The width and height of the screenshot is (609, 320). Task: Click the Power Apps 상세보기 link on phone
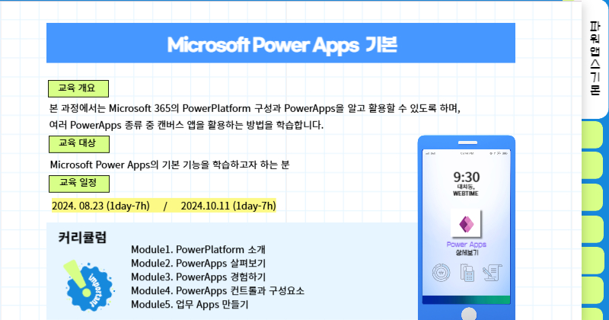(x=467, y=248)
